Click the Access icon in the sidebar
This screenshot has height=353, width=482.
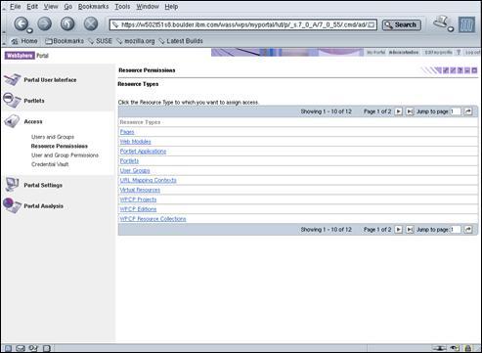(12, 121)
